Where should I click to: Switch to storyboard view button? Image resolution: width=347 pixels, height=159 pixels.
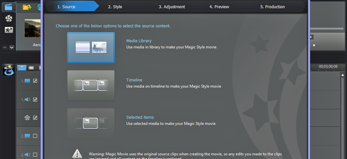pyautogui.click(x=31, y=68)
